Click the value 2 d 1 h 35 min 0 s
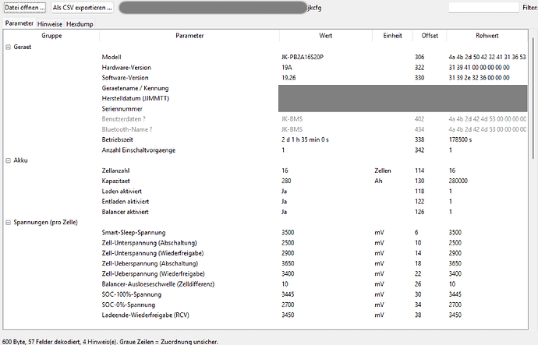Screen dimensions: 538x345 point(305,139)
